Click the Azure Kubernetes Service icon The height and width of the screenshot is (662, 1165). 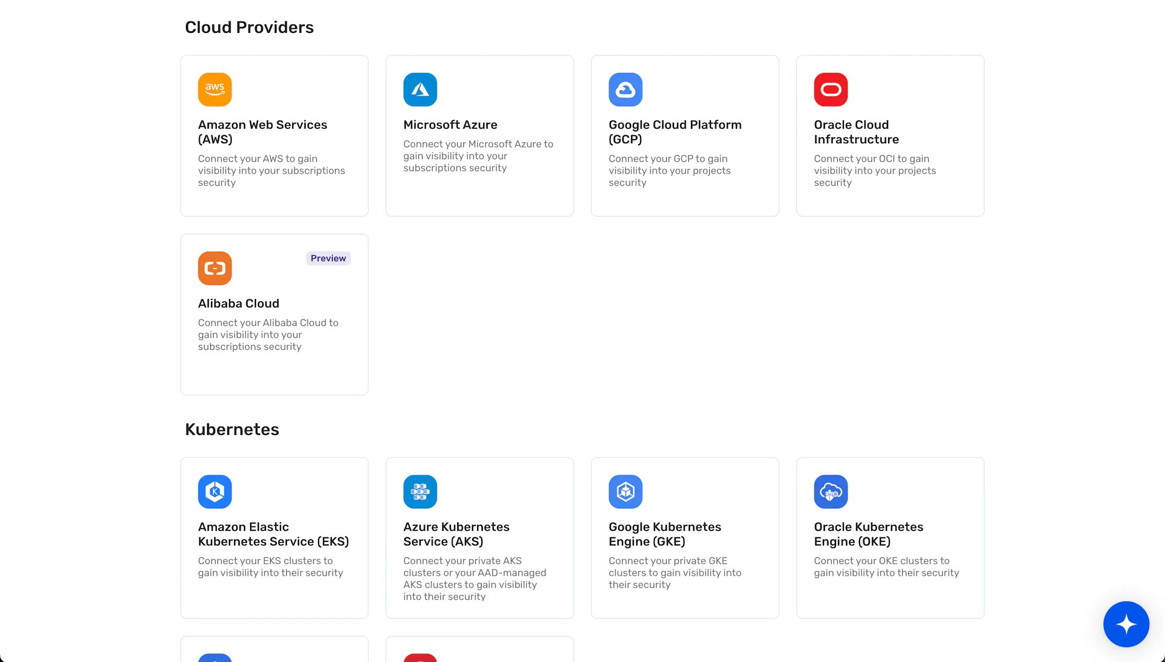(420, 491)
